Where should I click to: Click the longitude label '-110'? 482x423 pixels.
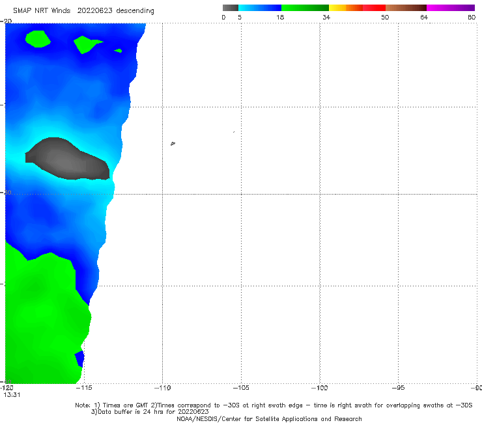pyautogui.click(x=162, y=388)
